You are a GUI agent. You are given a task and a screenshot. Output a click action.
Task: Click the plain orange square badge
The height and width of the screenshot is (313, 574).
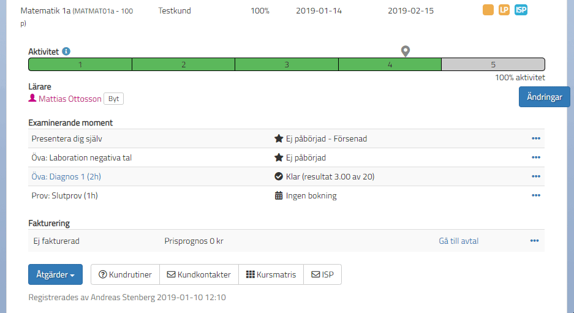coord(488,10)
